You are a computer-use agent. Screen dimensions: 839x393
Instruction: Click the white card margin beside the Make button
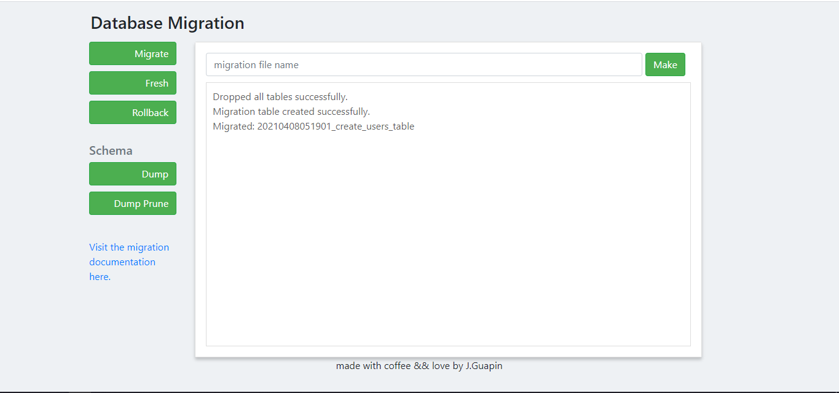[x=693, y=64]
